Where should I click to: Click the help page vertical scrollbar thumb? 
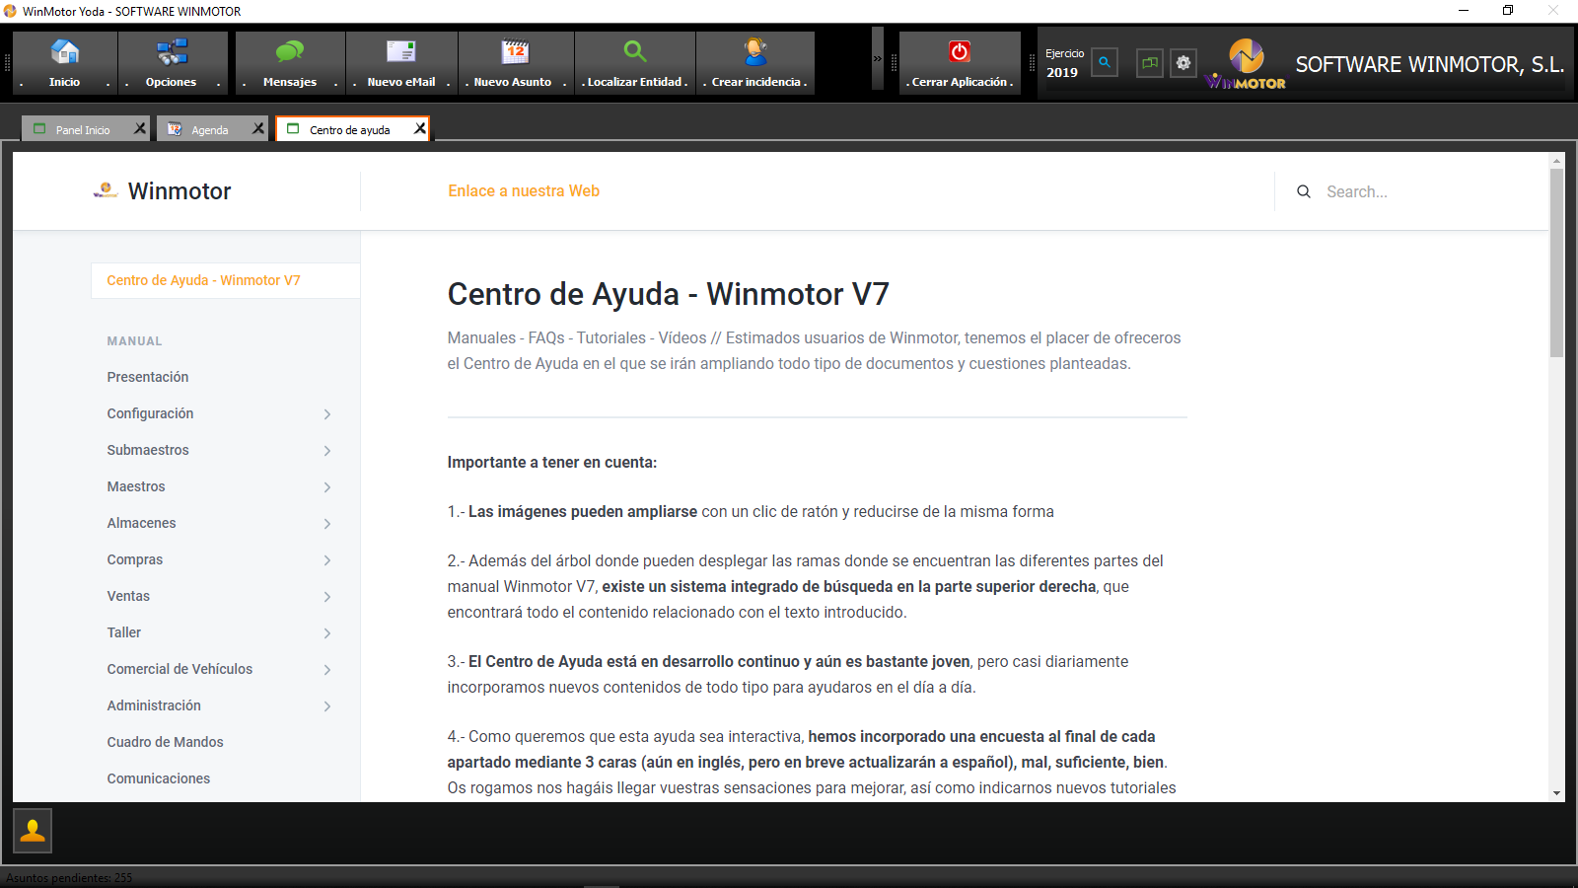(1556, 262)
